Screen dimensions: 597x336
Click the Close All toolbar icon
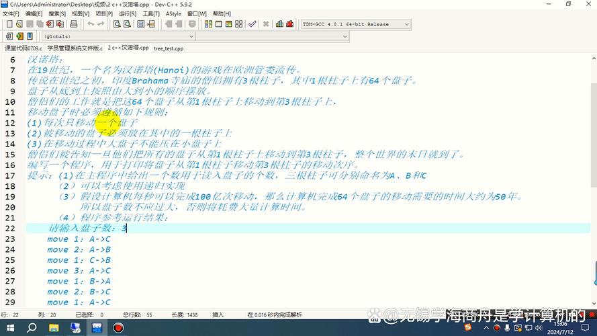point(60,24)
